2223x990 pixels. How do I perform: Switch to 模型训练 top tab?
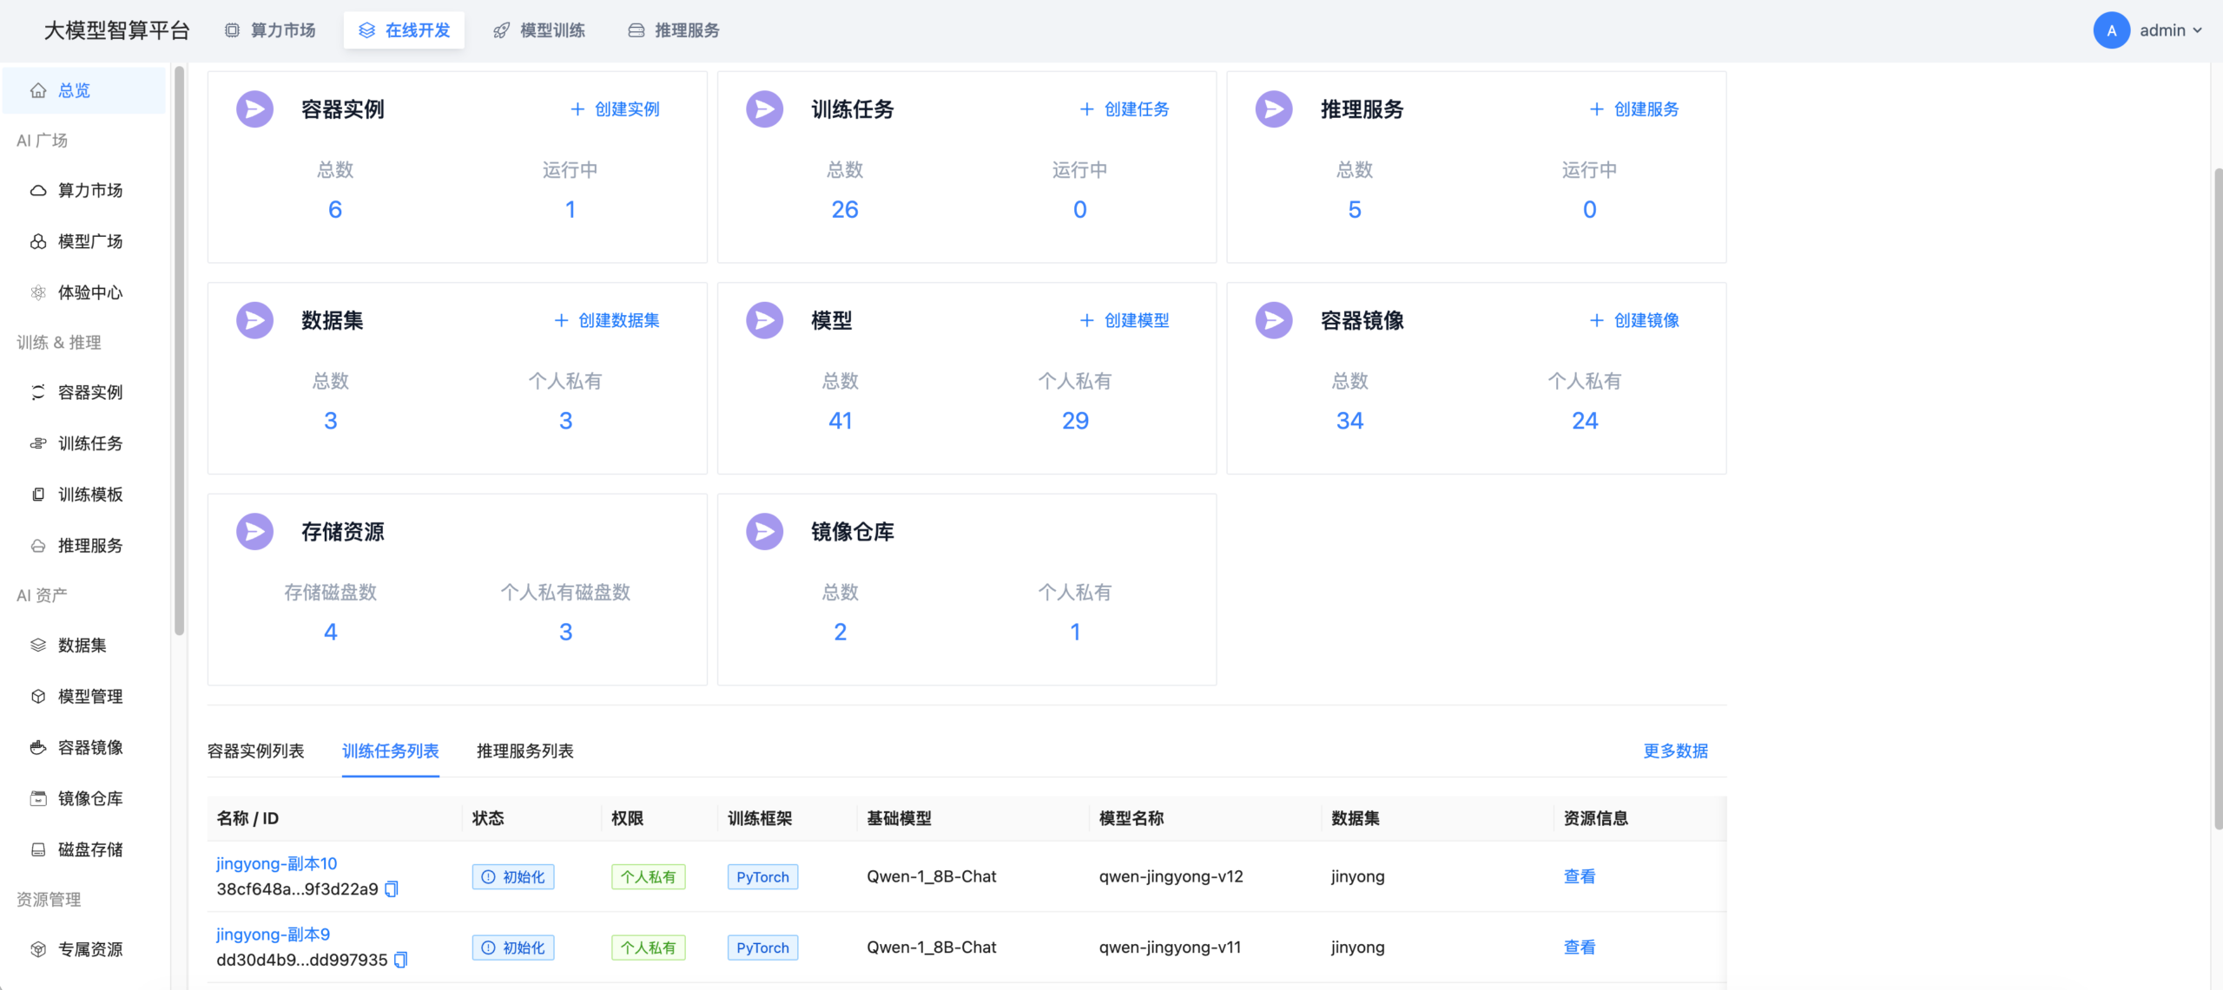tap(539, 30)
